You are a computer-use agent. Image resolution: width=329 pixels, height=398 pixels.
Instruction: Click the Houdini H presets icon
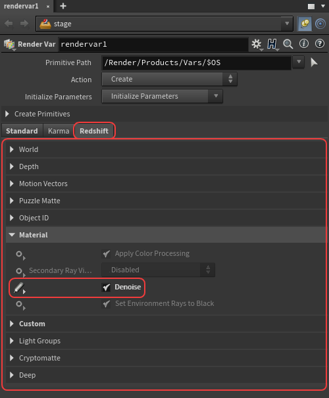pos(272,44)
